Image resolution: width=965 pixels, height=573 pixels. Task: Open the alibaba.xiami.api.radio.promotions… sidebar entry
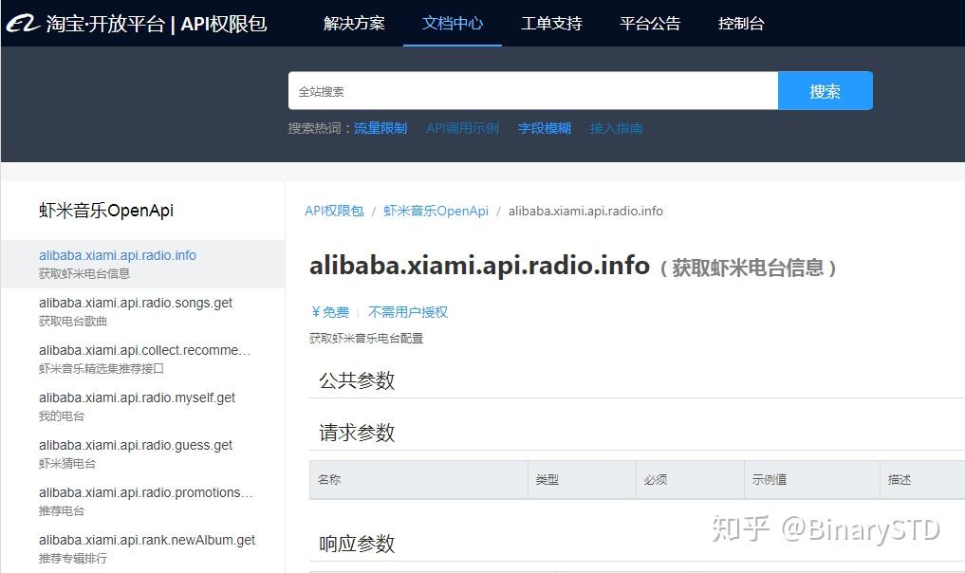coord(146,492)
